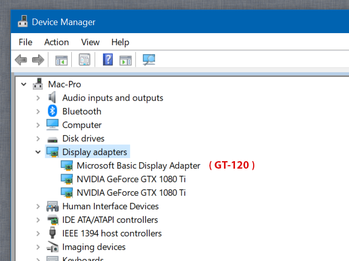Click second NVIDIA GeForce GTX 1080 Ti icon
The height and width of the screenshot is (261, 349).
[67, 193]
